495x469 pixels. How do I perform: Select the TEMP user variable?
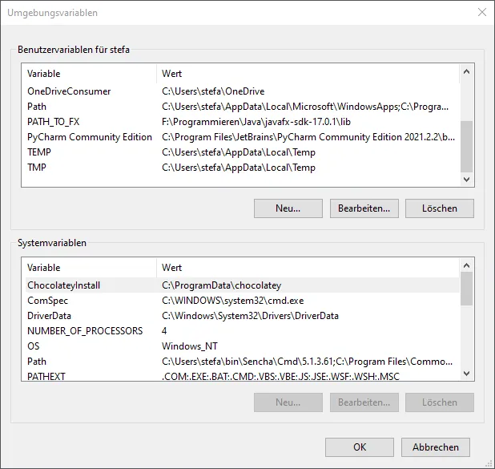coord(39,152)
